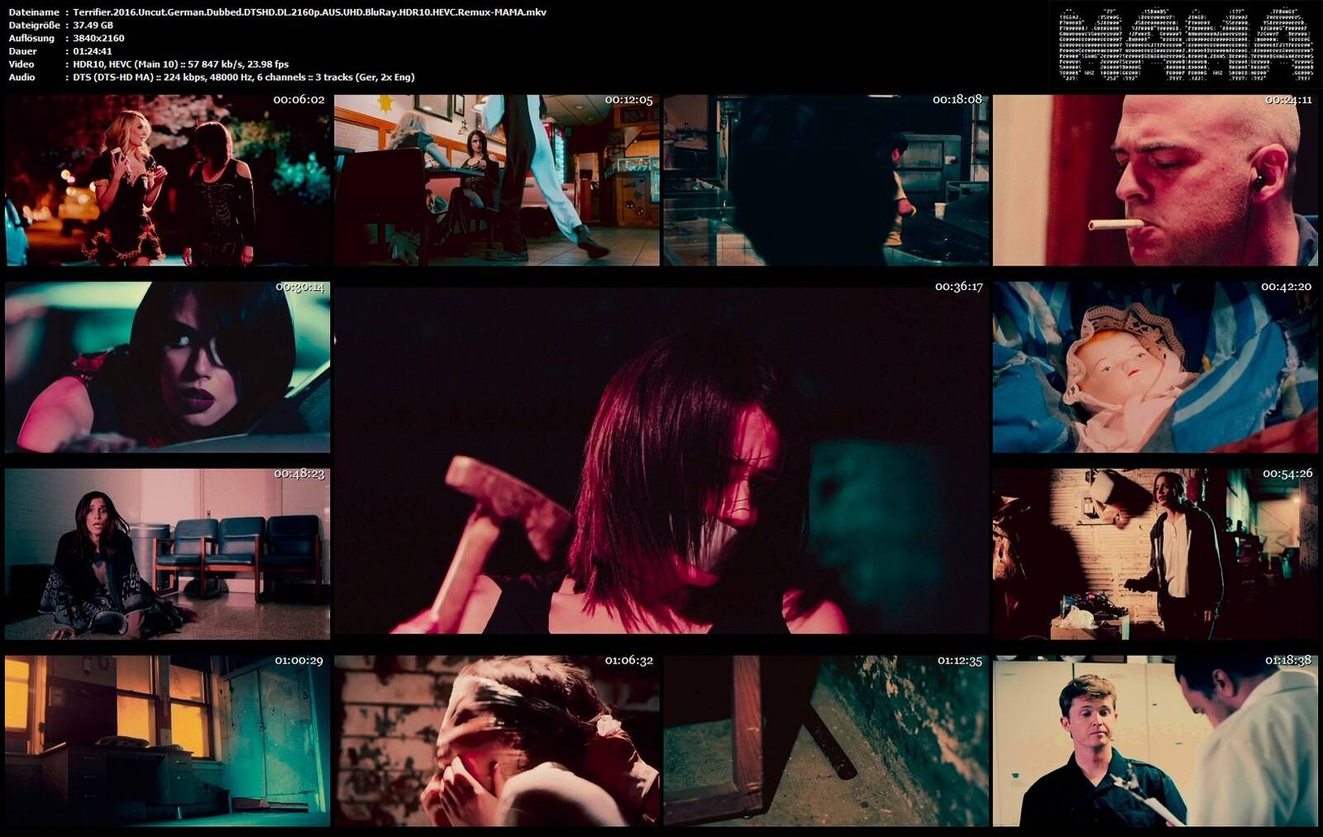Viewport: 1323px width, 837px height.
Task: Select the file size value 37.49 GB
Action: coord(93,25)
